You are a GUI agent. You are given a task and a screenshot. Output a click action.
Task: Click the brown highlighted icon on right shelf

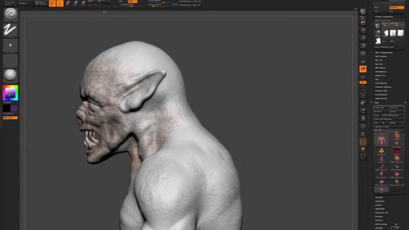pos(363,142)
